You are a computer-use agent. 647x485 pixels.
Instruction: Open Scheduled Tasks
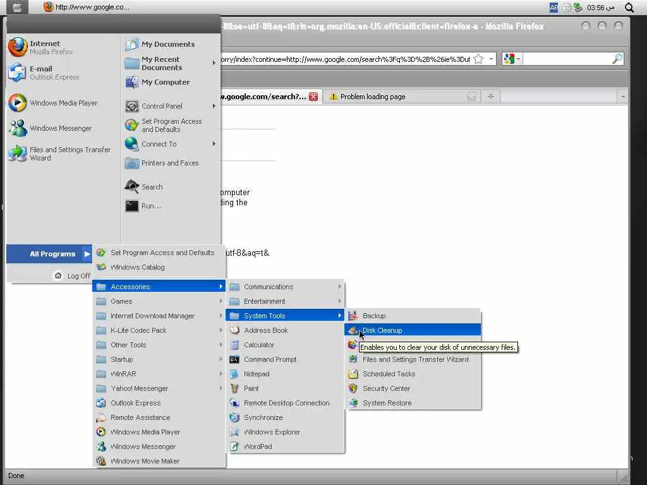[x=413, y=374]
